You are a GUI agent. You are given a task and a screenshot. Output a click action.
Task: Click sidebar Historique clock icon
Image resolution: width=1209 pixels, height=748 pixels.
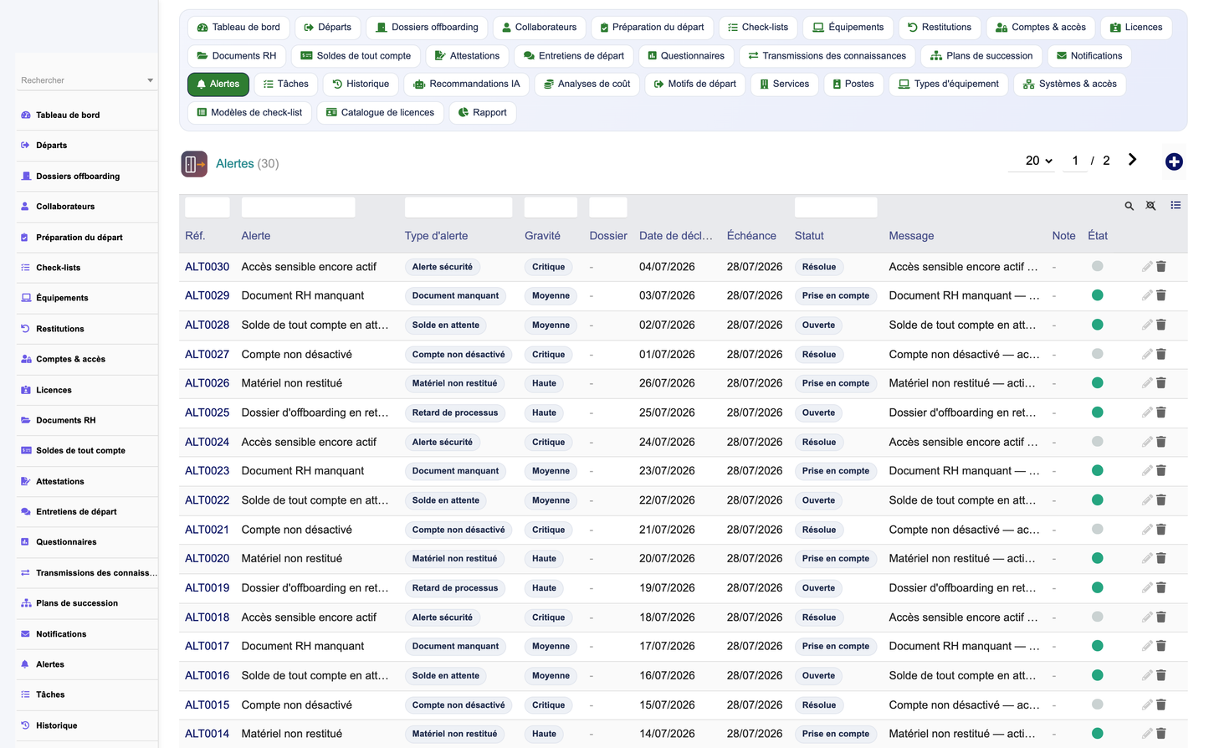[25, 725]
